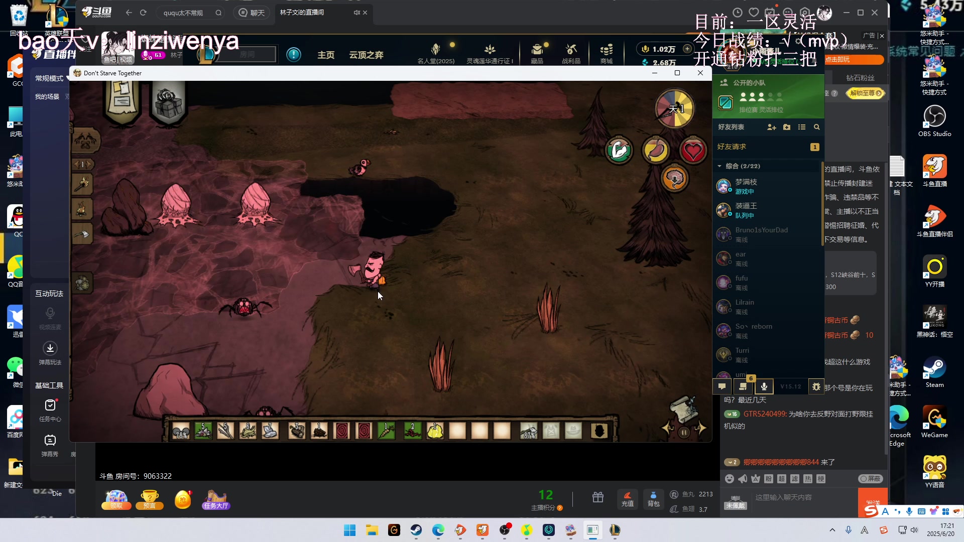Screen dimensions: 964x542
Task: Open the Tools crafting tab with torch icon
Action: coord(82,185)
